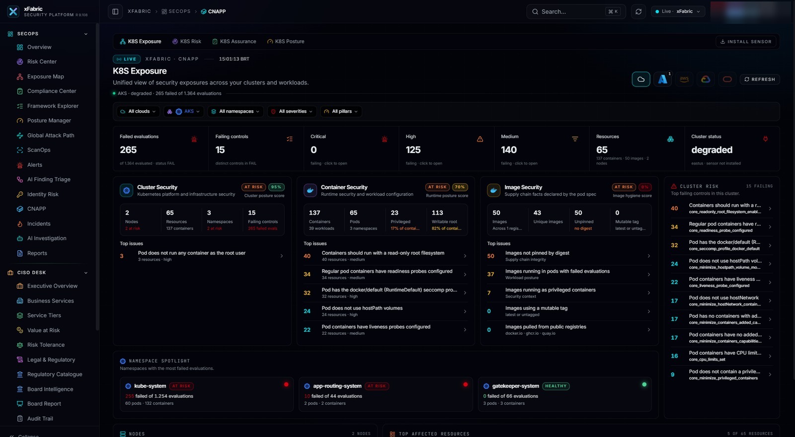Click the Install Sensor button
The image size is (795, 437).
pos(746,42)
